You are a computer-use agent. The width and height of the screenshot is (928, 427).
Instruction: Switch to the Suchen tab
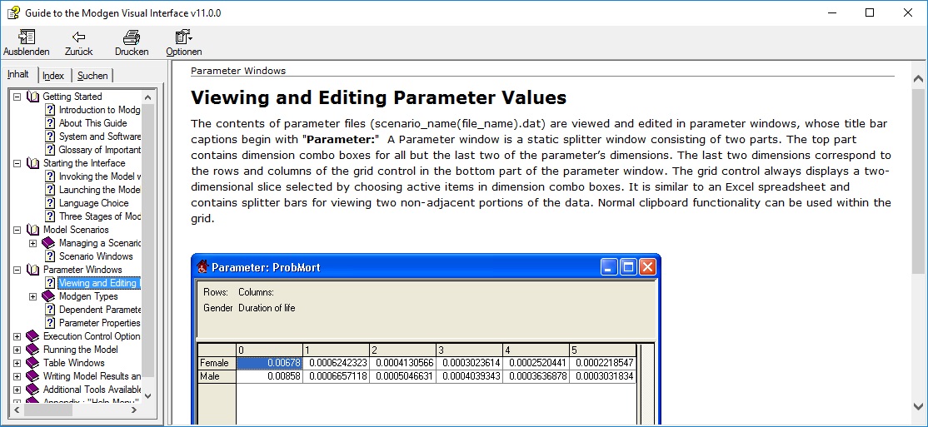point(92,76)
